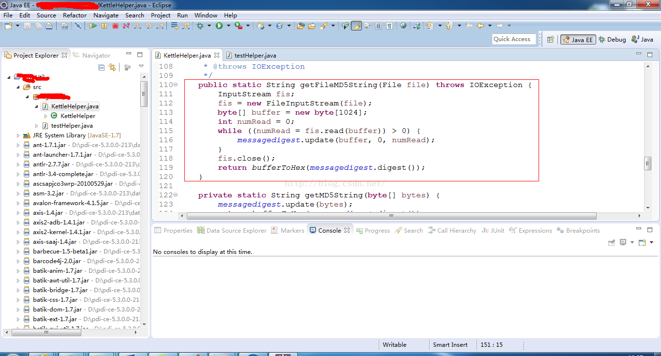Image resolution: width=661 pixels, height=356 pixels.
Task: Click the Next Annotation icon
Action: (x=429, y=26)
